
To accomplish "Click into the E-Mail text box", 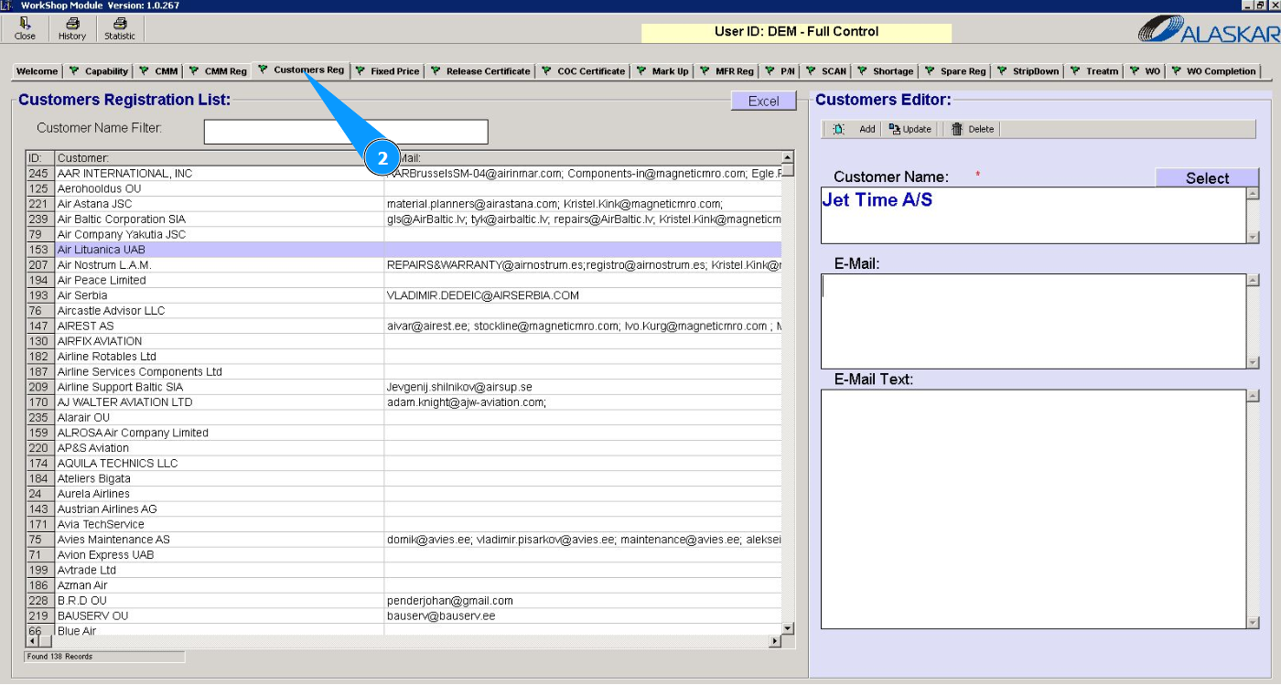I will pos(1033,320).
